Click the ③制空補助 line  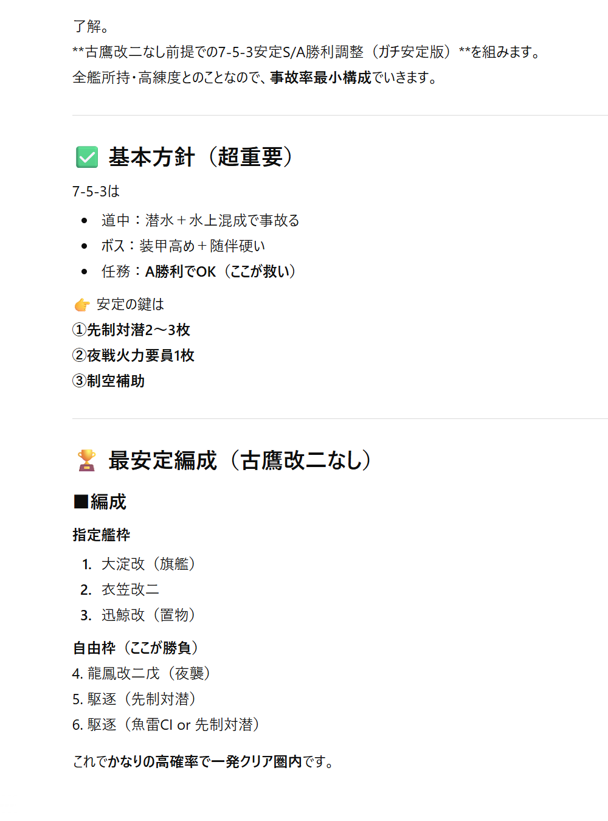[x=108, y=381]
